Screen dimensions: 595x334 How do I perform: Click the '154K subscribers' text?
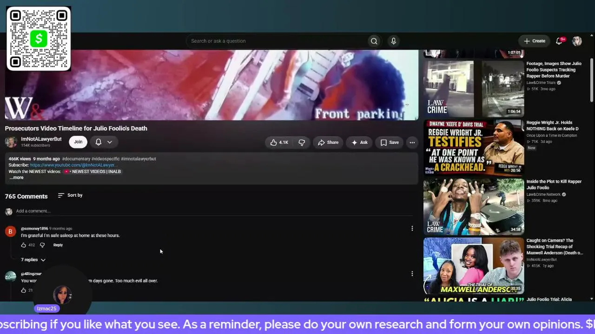[35, 145]
